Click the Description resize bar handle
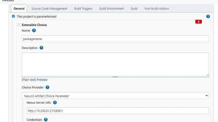The image size is (218, 122). (x=115, y=77)
